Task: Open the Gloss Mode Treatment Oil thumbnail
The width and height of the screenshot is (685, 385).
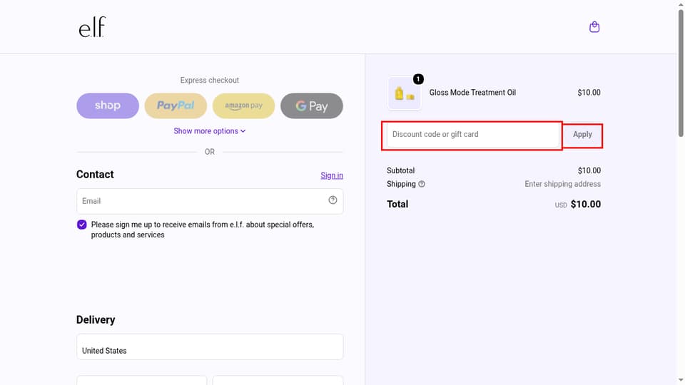Action: pyautogui.click(x=404, y=93)
